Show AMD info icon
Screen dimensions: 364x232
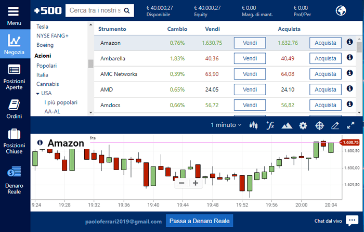tap(349, 88)
